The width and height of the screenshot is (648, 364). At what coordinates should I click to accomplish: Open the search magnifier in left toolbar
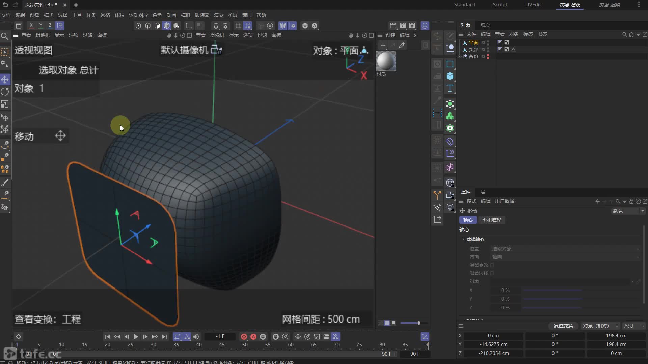click(x=5, y=36)
